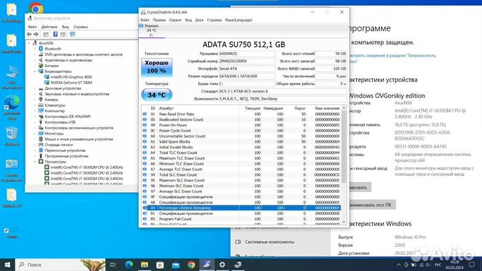Click the SMART list scrollbar up arrow

click(344, 108)
